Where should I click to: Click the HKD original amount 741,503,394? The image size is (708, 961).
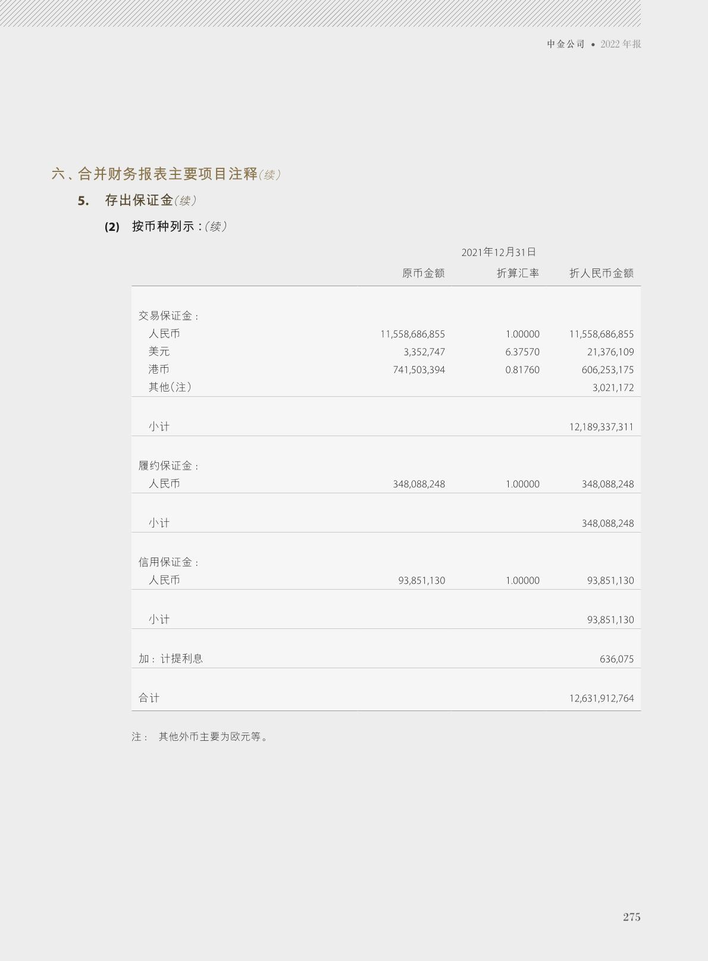pos(419,370)
